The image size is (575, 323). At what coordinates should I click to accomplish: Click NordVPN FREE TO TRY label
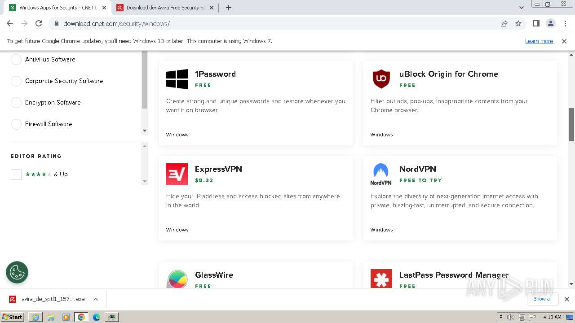[x=420, y=180]
